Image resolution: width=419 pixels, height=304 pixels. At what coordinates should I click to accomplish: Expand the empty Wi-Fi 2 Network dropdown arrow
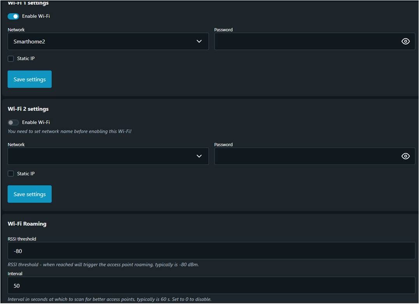click(x=199, y=156)
